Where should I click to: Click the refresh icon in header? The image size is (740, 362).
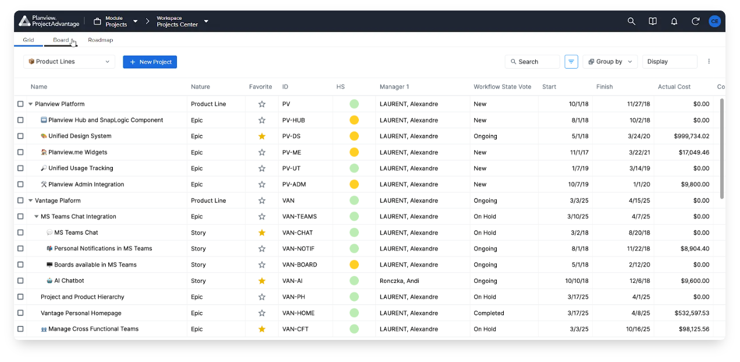[x=695, y=21]
